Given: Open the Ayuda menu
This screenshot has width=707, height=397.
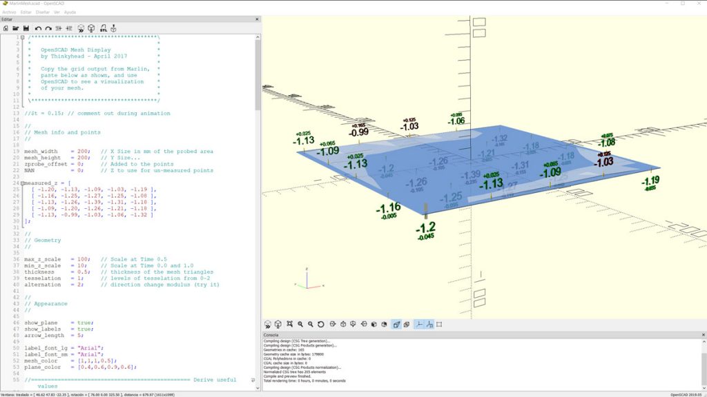Looking at the screenshot, I should pos(70,12).
